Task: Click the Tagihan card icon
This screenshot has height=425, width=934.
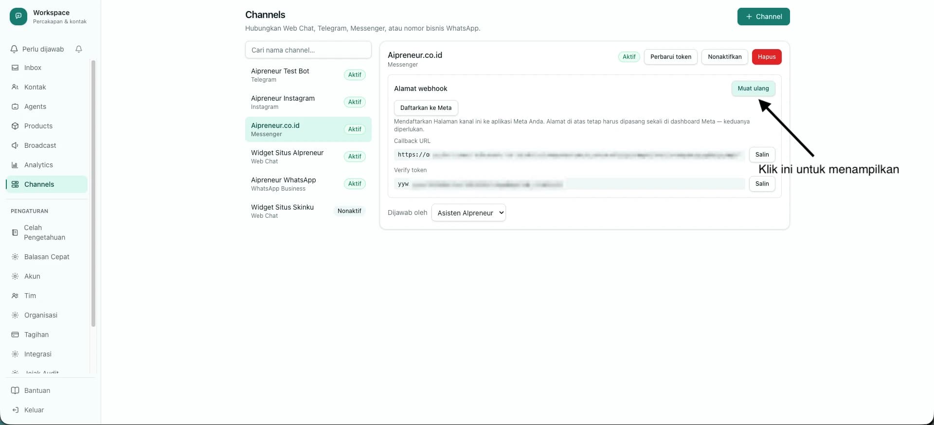Action: click(x=15, y=335)
